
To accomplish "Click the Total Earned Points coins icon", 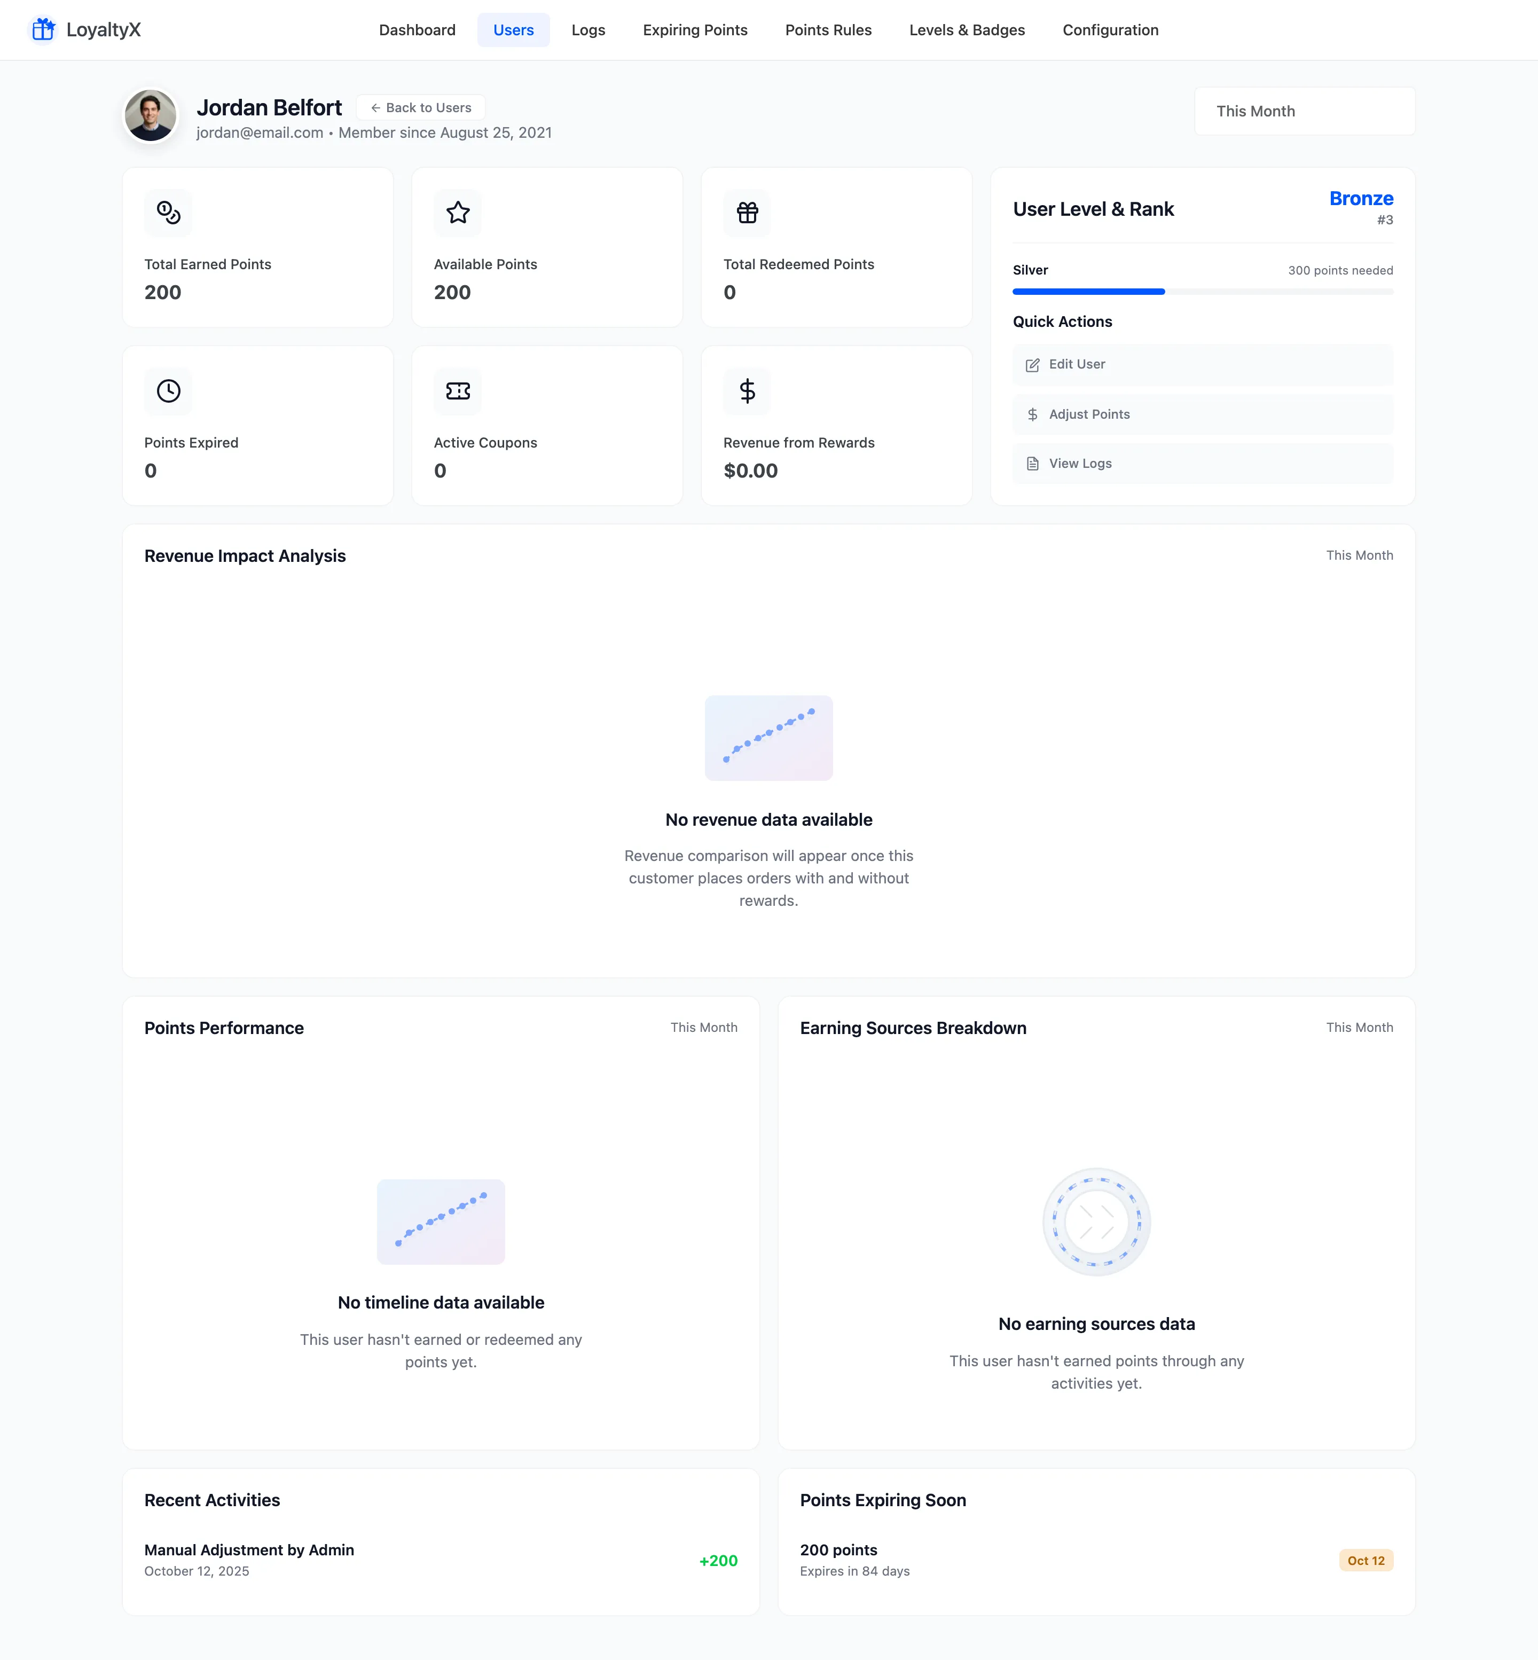I will point(168,213).
